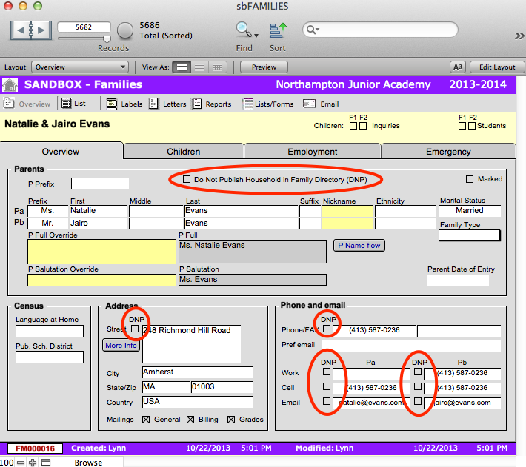Open the Letters icon in navigation bar
Image resolution: width=526 pixels, height=467 pixels.
pos(153,104)
